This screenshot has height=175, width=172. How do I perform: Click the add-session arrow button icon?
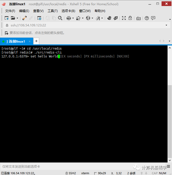point(7,33)
